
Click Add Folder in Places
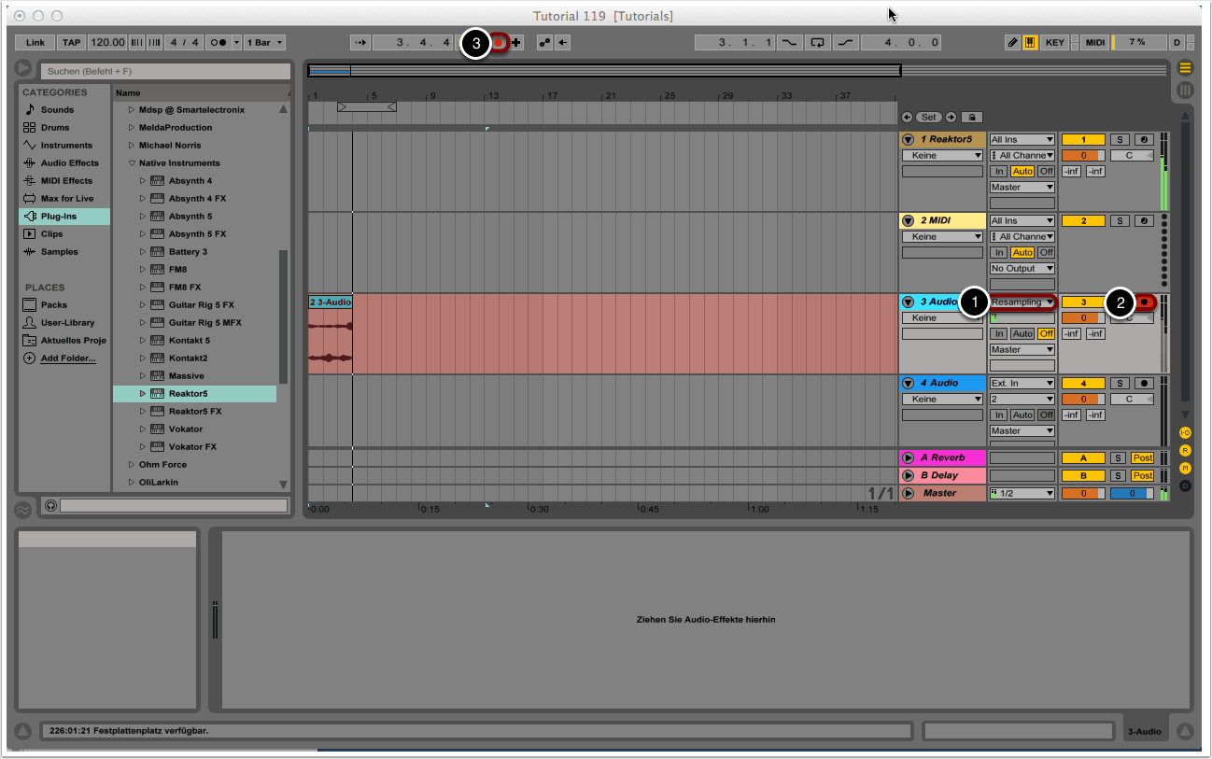[68, 358]
